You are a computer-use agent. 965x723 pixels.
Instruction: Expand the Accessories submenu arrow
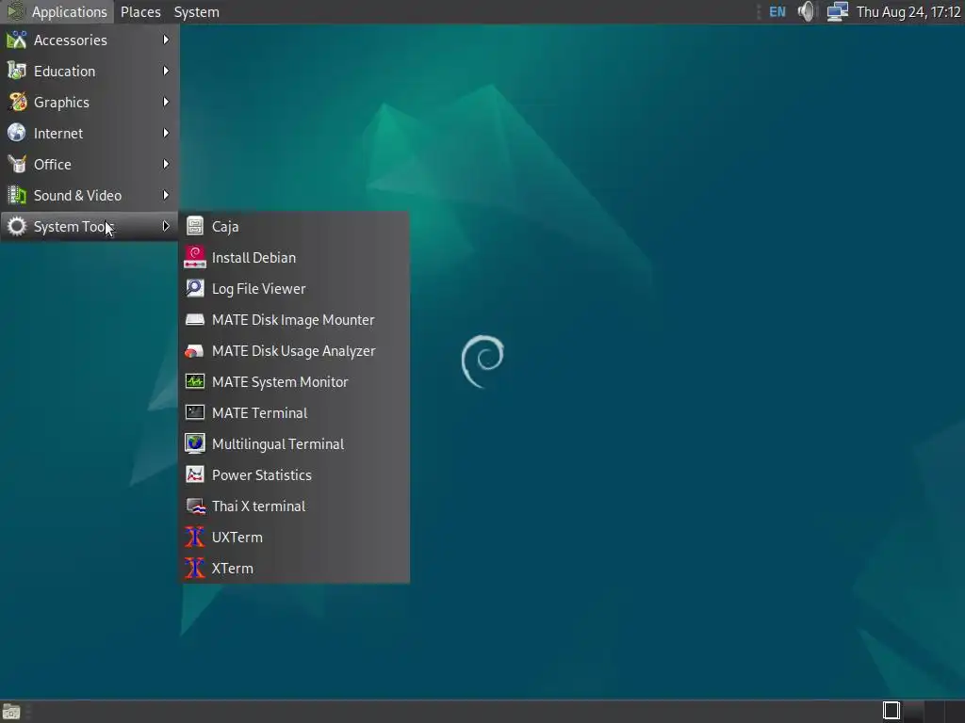(x=166, y=40)
